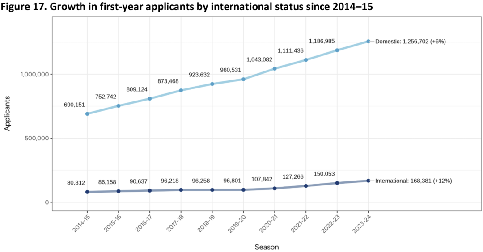Select the International data point for 2014-15
The width and height of the screenshot is (483, 252).
pos(87,192)
